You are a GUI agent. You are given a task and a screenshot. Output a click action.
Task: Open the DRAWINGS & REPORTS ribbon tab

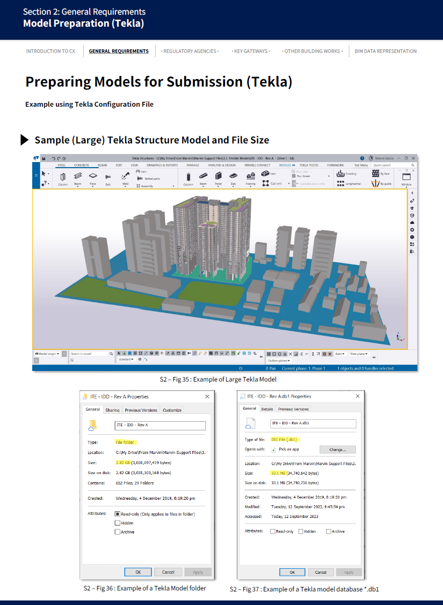click(162, 165)
